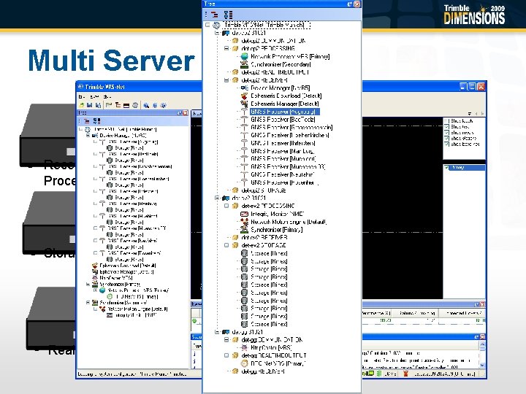Collapse RECEIVER folder containing Device Manager [NetR5]

pyautogui.click(x=226, y=80)
